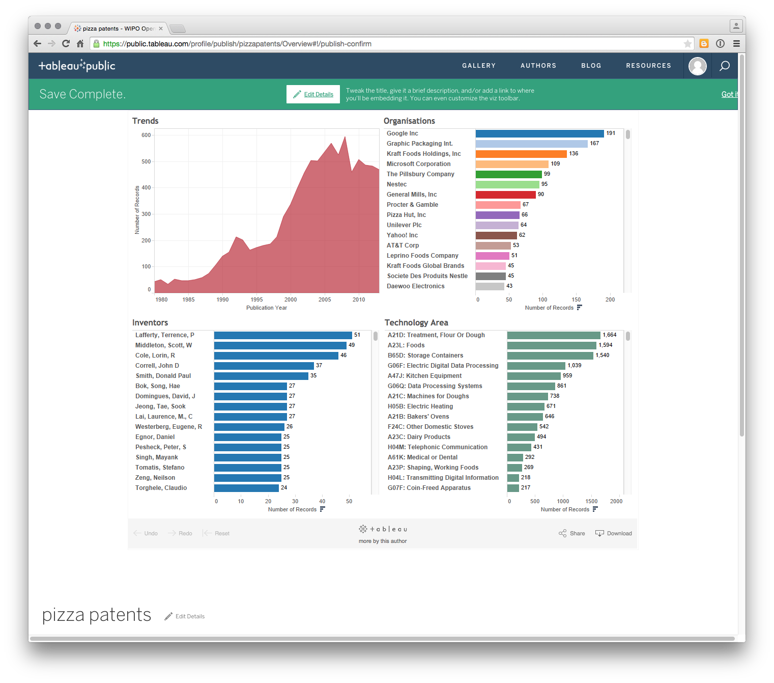
Task: Click the Reset icon in viz toolbar
Action: (207, 533)
